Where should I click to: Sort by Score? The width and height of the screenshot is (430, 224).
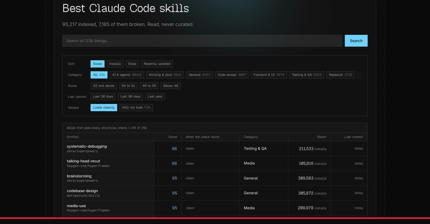[97, 64]
